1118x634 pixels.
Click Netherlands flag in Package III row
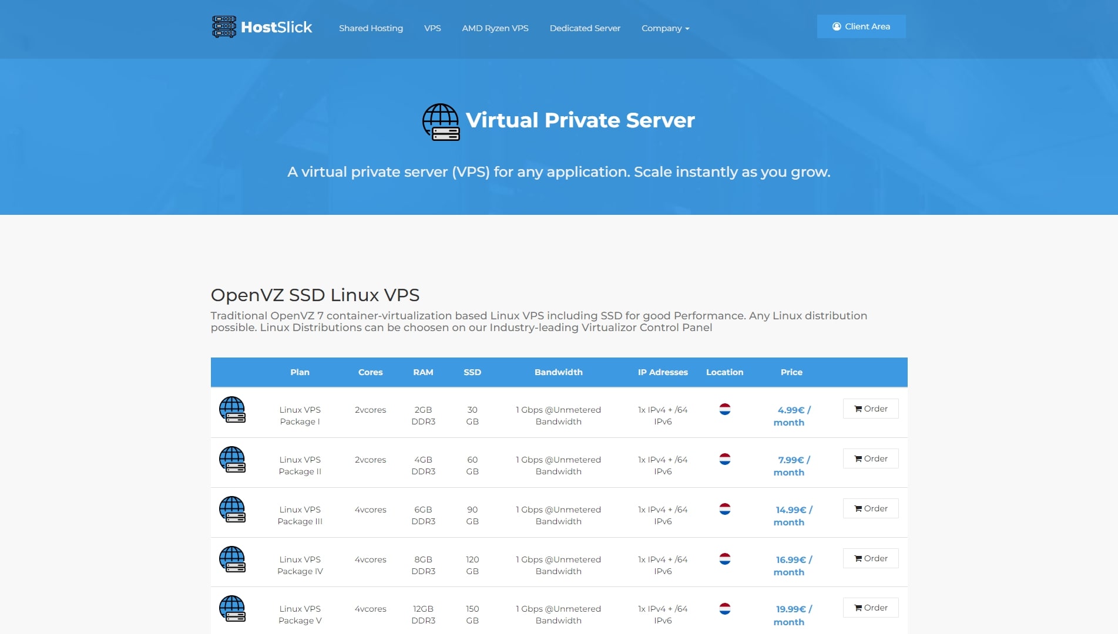[725, 509]
